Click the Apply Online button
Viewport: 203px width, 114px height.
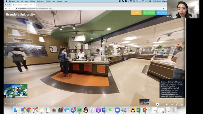point(162,13)
